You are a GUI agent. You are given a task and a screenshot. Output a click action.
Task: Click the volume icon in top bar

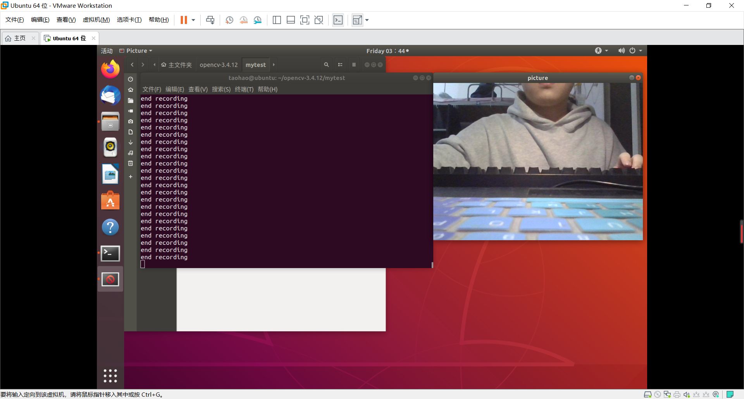pos(621,51)
